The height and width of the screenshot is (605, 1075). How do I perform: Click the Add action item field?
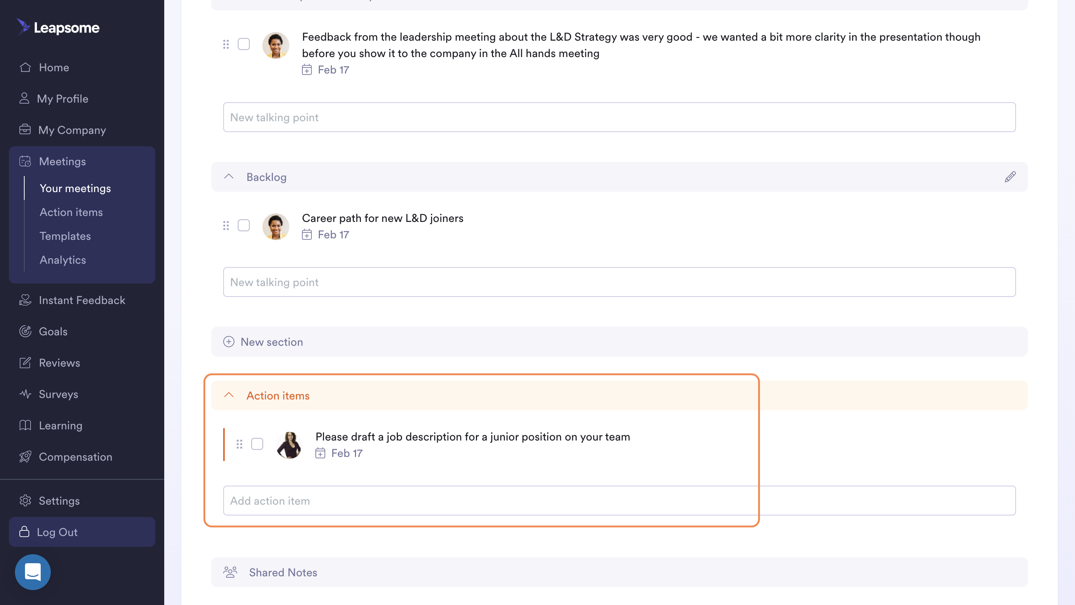[x=619, y=501]
